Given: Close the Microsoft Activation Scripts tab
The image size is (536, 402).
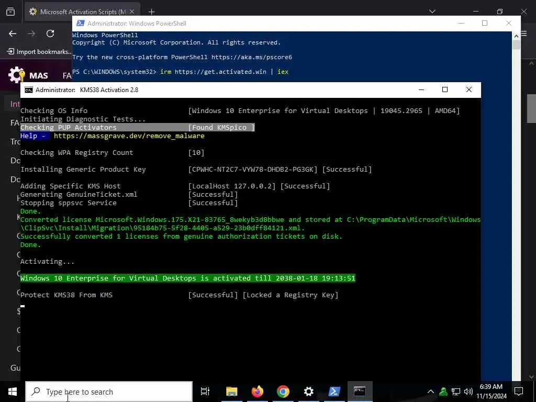Looking at the screenshot, I should point(132,12).
